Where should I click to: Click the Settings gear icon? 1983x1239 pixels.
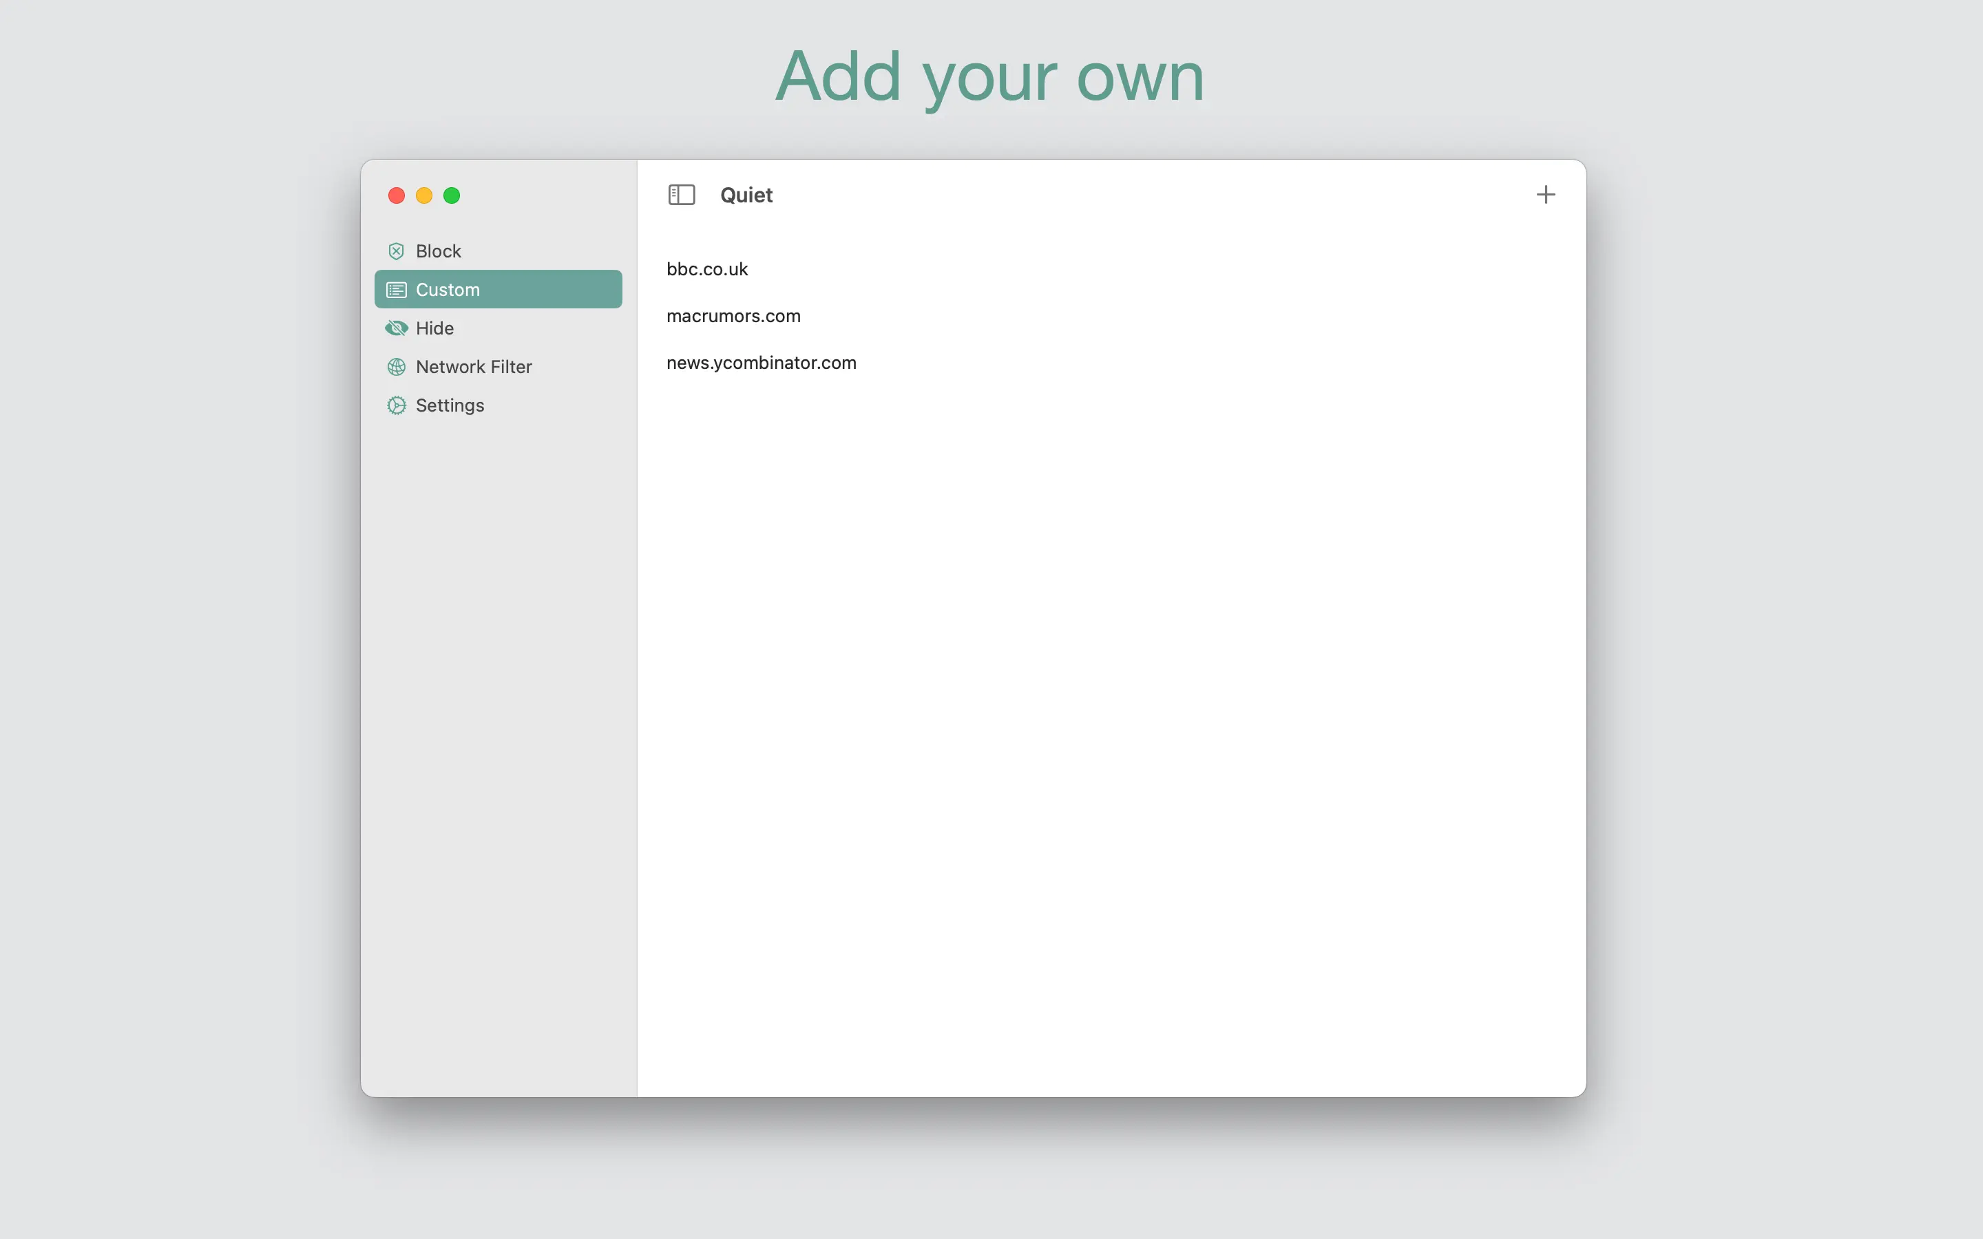396,405
